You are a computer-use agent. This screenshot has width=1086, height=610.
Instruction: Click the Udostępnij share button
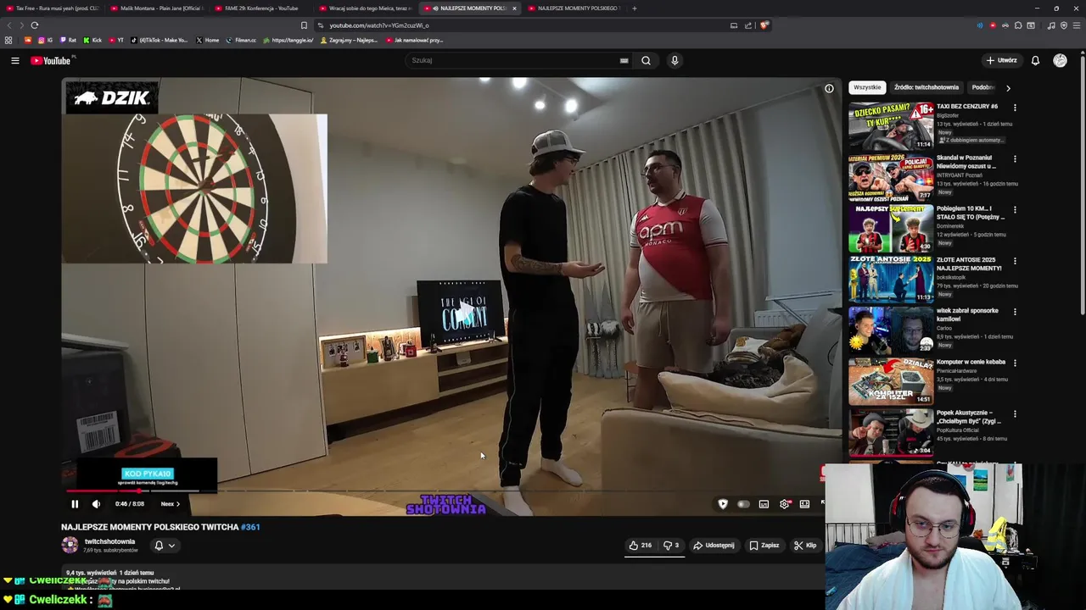714,546
